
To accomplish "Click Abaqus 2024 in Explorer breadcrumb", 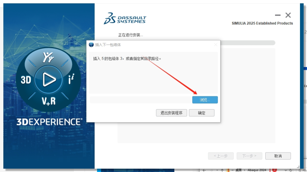I will point(257,169).
